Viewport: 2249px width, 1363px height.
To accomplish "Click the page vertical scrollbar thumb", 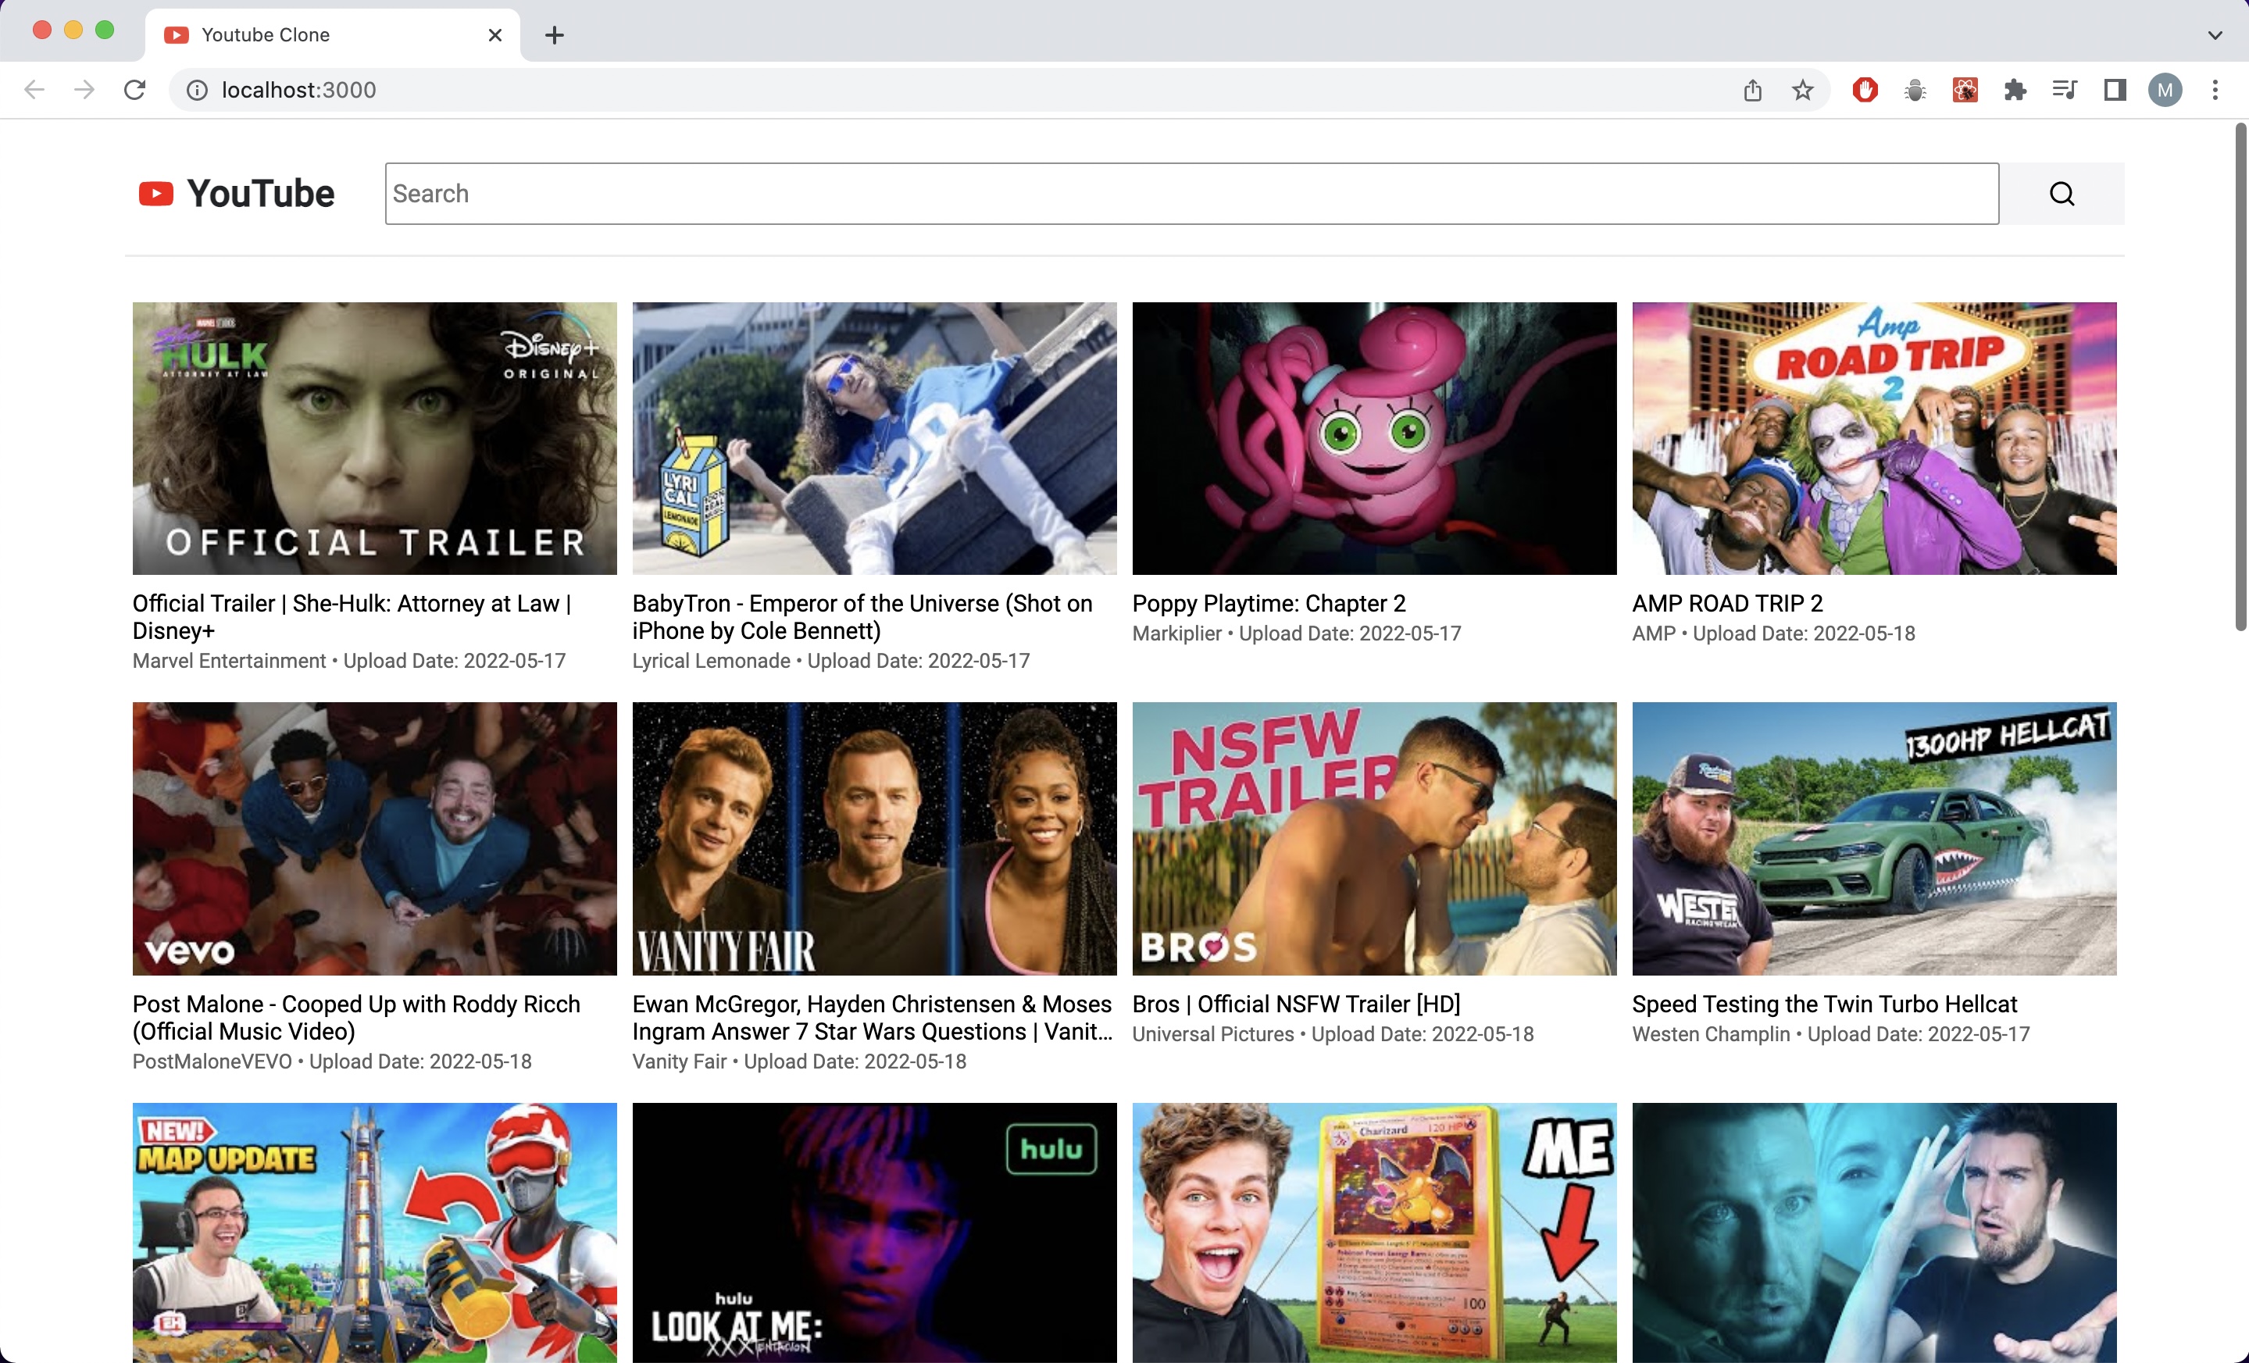I will [2240, 377].
